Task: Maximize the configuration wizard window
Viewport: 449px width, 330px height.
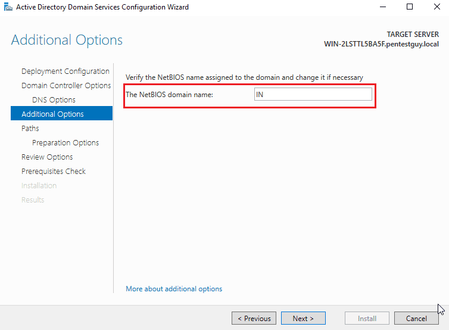Action: pos(410,7)
